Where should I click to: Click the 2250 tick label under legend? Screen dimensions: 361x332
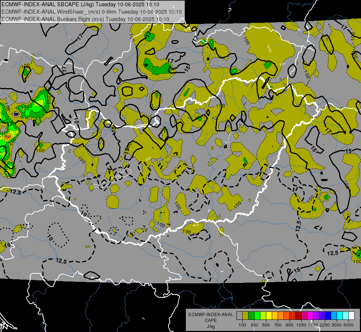coord(325,325)
